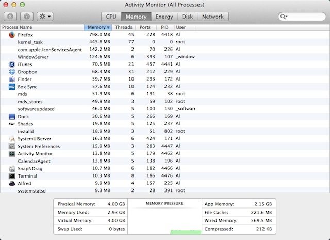Select the WindowServer process
Image resolution: width=330 pixels, height=240 pixels.
pos(165,57)
